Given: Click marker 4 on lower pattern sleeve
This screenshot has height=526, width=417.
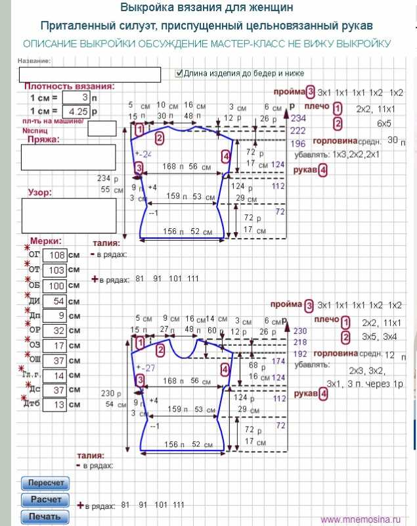Looking at the screenshot, I should tap(226, 370).
